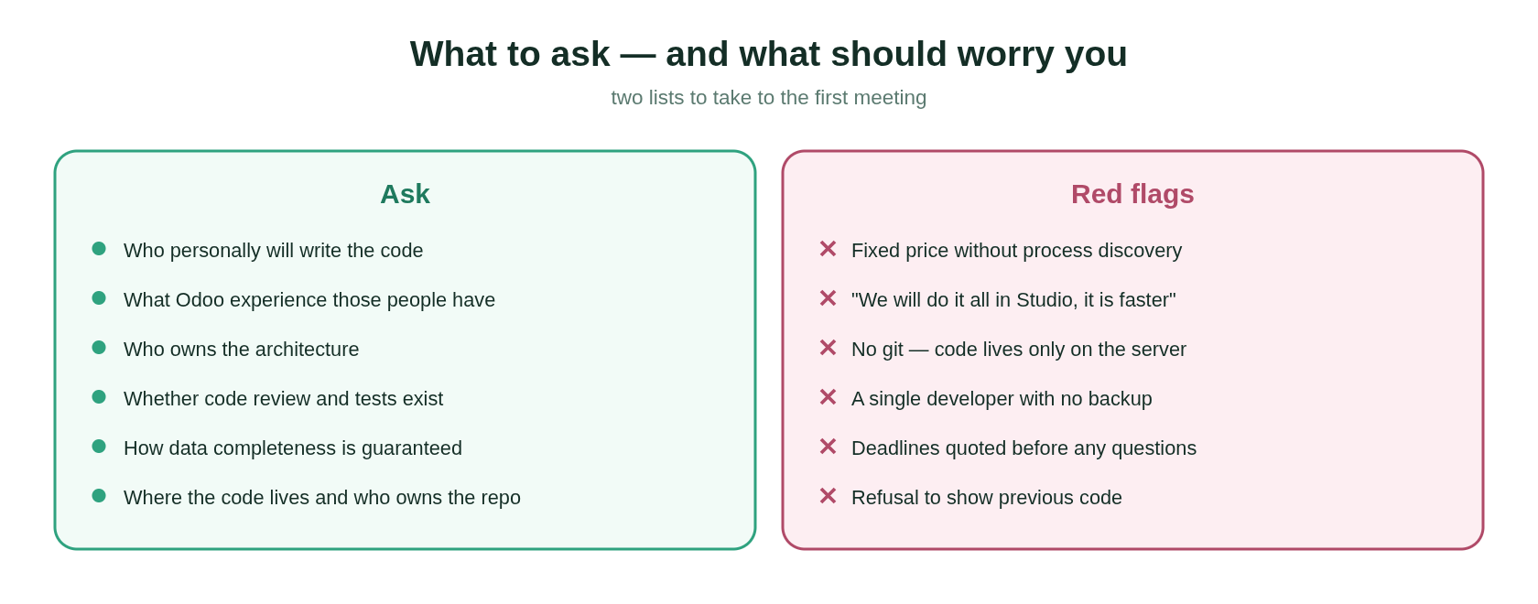Select the "Ask" list heading

point(405,194)
